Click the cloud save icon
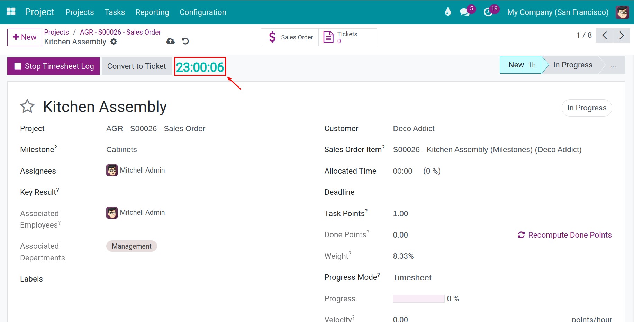The height and width of the screenshot is (322, 634). [x=171, y=41]
